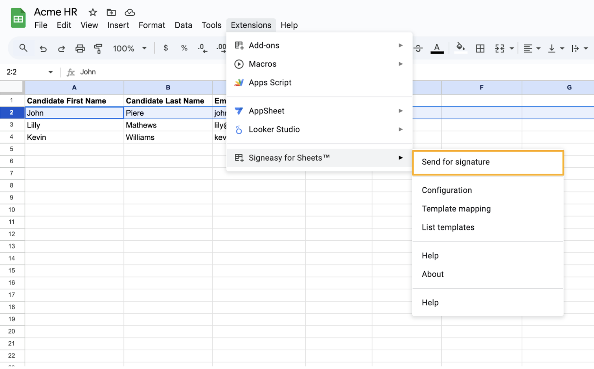Open the Format menu
The width and height of the screenshot is (594, 369).
tap(152, 25)
